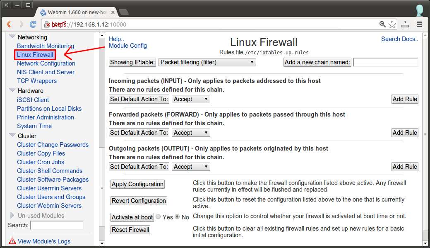The width and height of the screenshot is (430, 248).
Task: Open the Showing IPtable dropdown
Action: 207,62
